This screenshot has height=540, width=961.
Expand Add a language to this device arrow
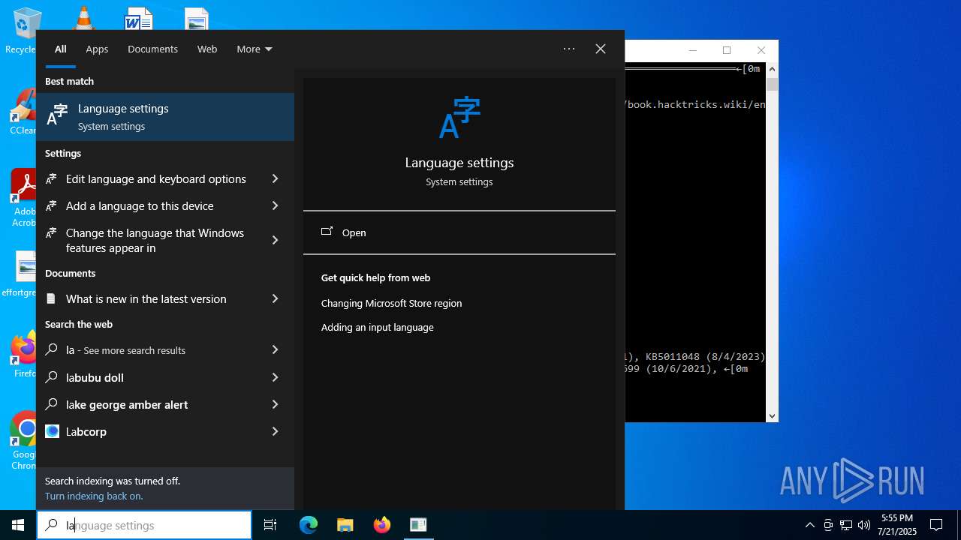275,205
